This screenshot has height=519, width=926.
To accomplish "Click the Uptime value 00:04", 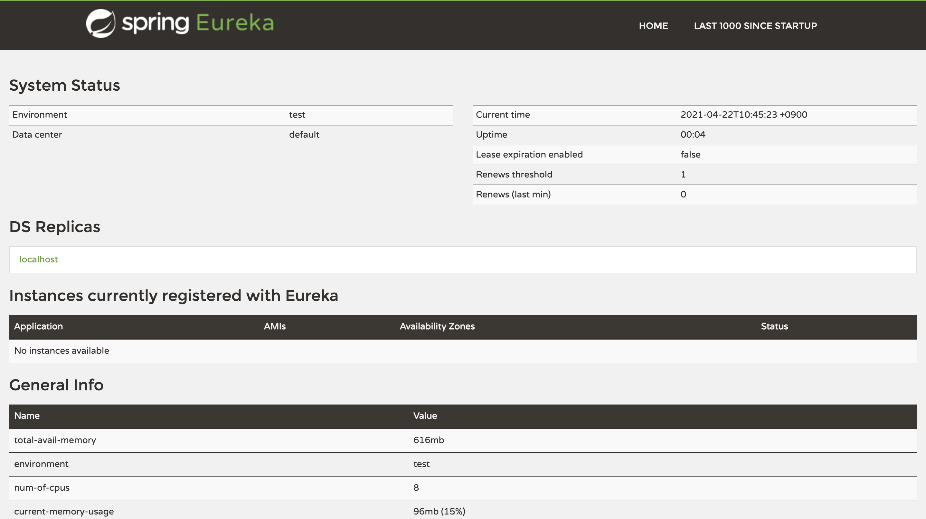I will (693, 135).
